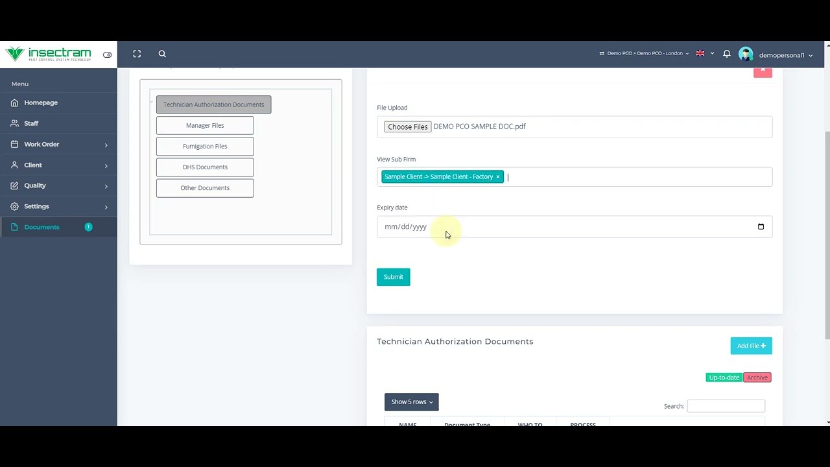Click the user avatar picture
The width and height of the screenshot is (830, 467).
tap(746, 54)
